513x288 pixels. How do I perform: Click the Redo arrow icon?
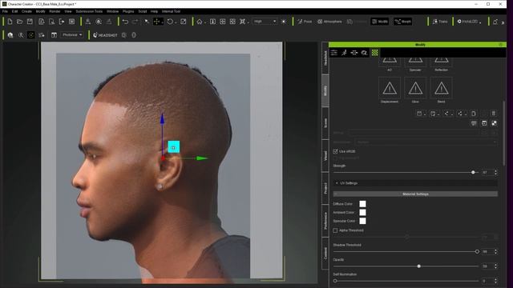(x=135, y=22)
